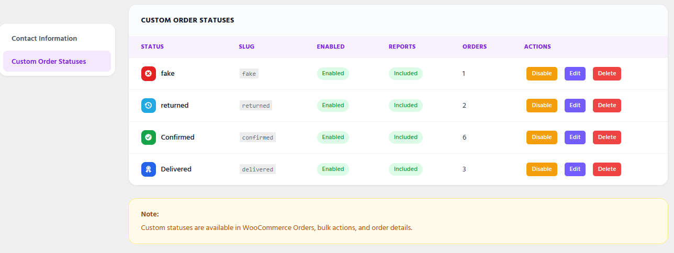Viewport: 674px width, 253px height.
Task: Delete the returned status
Action: (x=607, y=106)
